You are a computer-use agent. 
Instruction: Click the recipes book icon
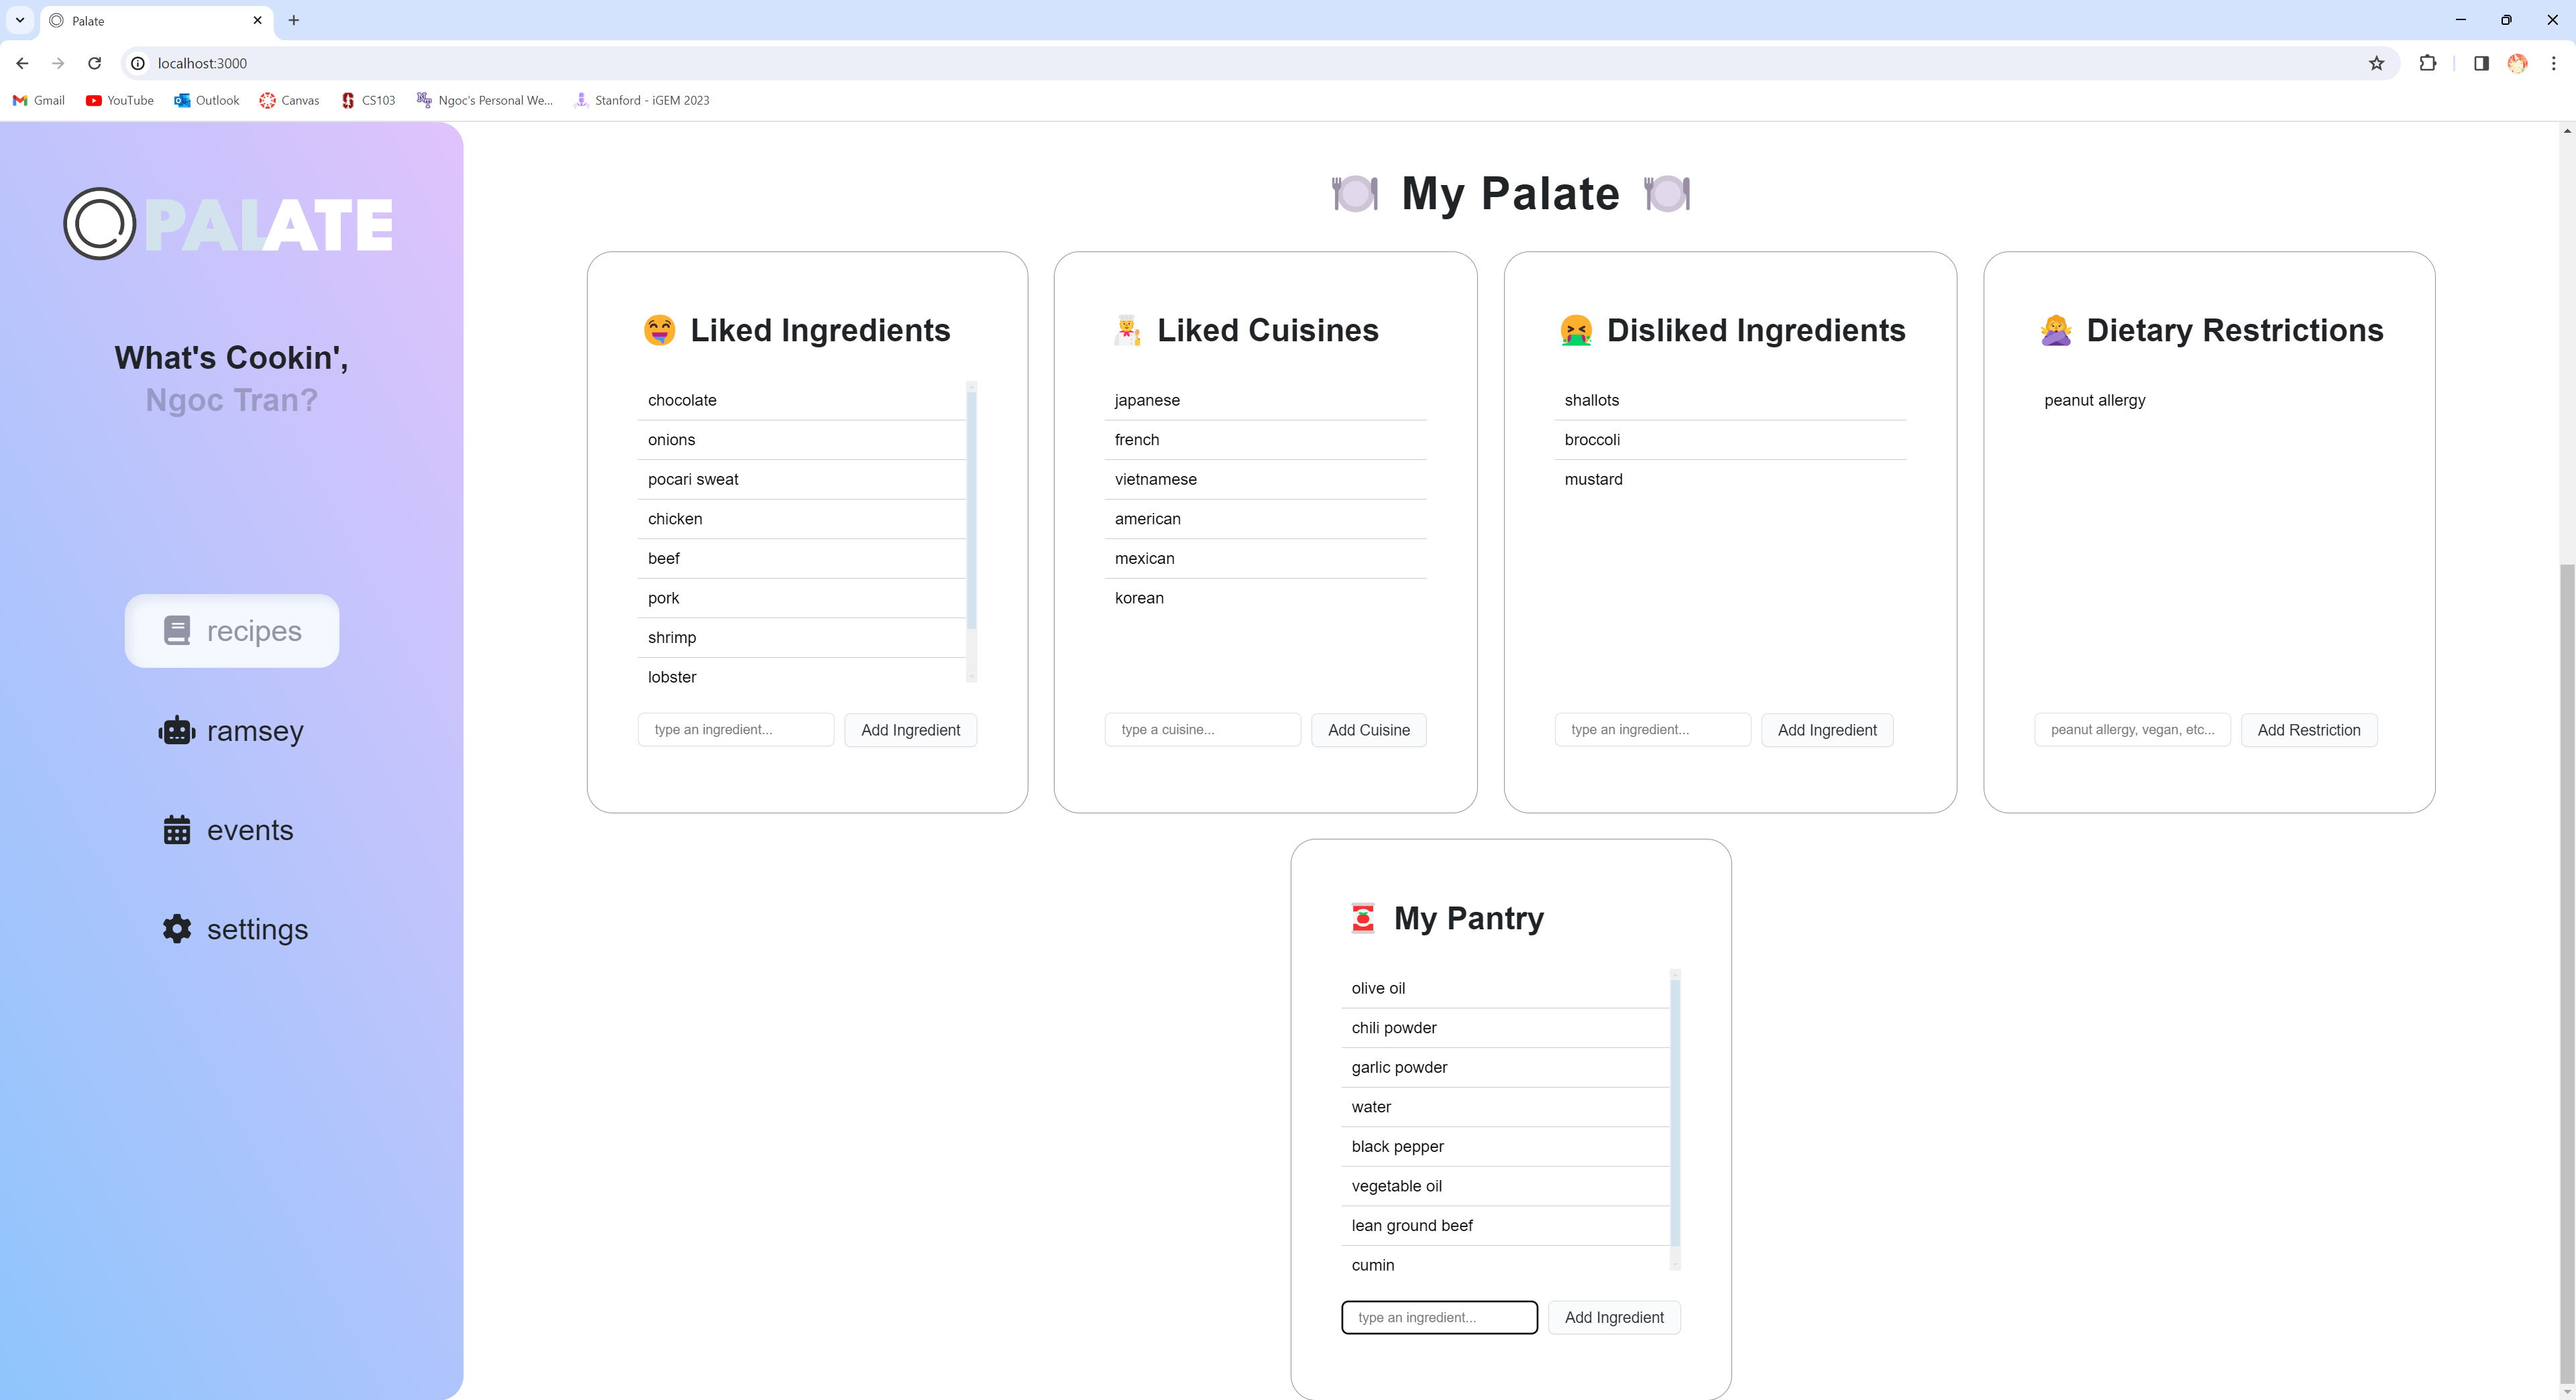pos(177,630)
